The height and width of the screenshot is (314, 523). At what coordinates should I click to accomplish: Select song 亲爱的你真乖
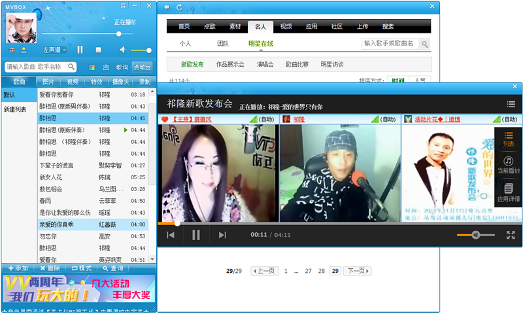tap(93, 224)
